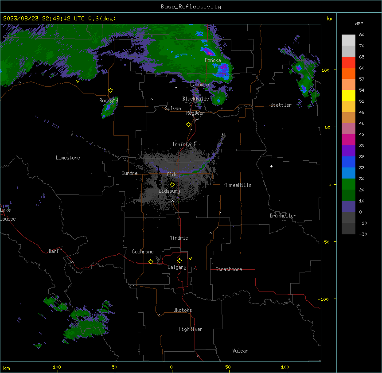This screenshot has height=373, width=382.
Task: Click the Stettler label
Action: coord(281,105)
